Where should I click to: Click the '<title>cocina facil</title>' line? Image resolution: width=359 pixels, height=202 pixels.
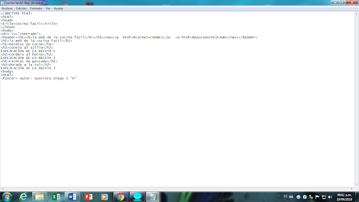click(x=29, y=24)
